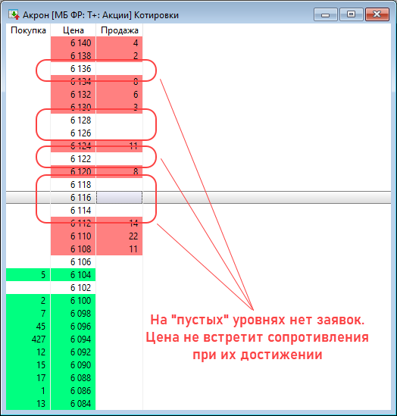
Task: Select the Цена column header
Action: 73,30
